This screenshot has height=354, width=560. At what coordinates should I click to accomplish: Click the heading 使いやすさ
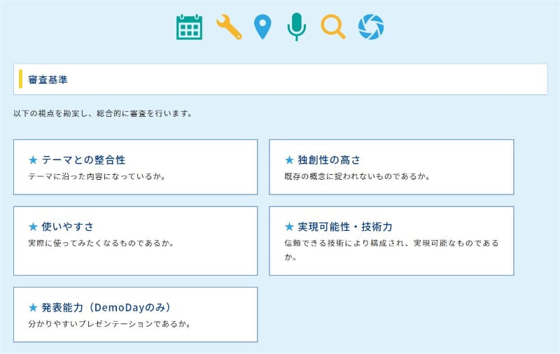(68, 227)
